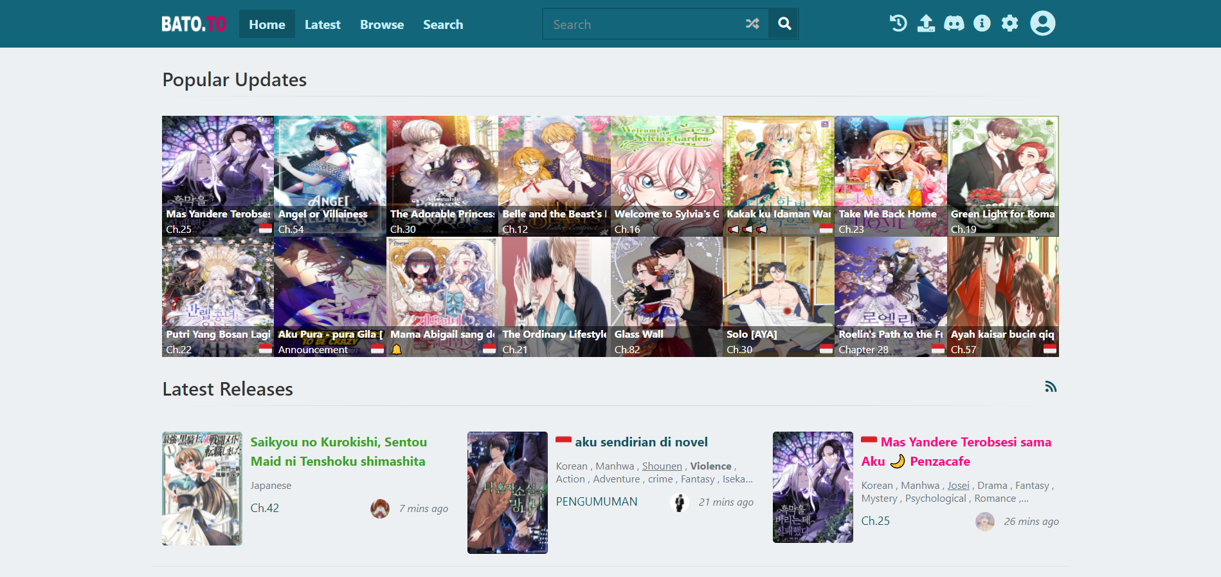The width and height of the screenshot is (1221, 577).
Task: Open the Search nav item
Action: [443, 24]
